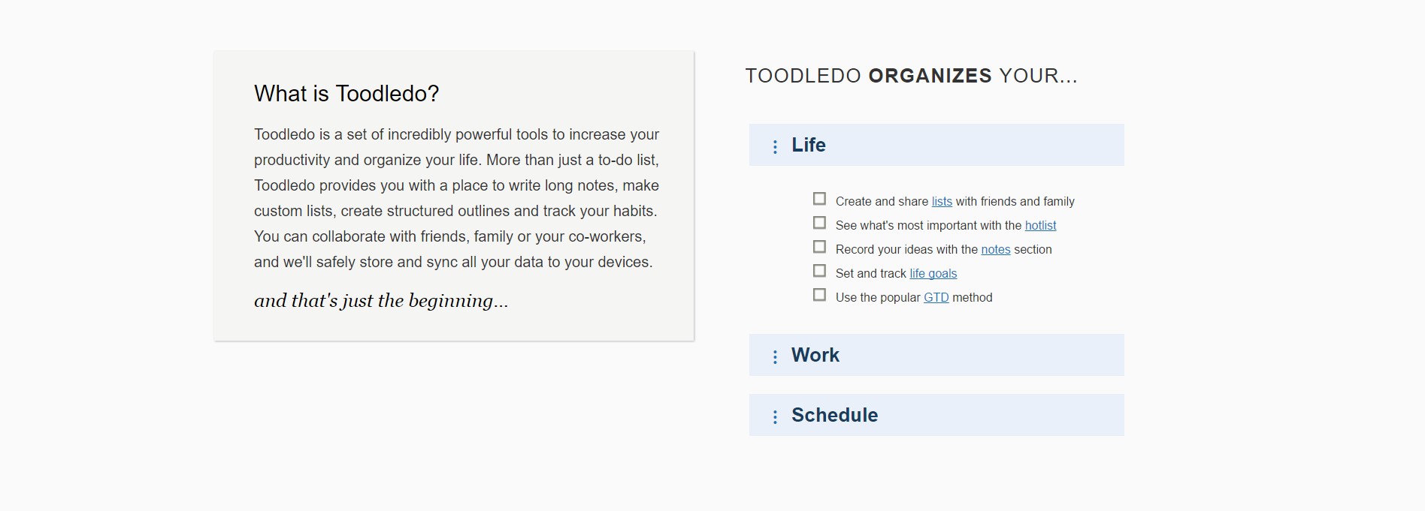The width and height of the screenshot is (1425, 511).
Task: Click the 'GTD' method link
Action: (936, 298)
